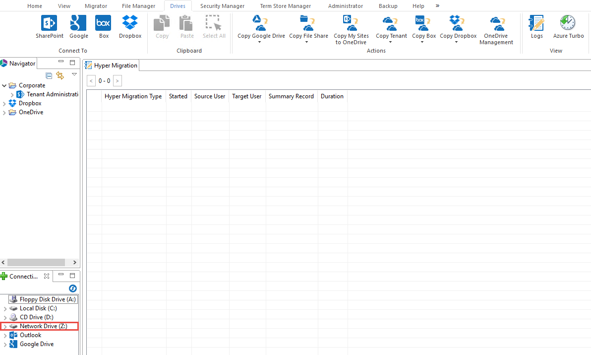Click the Navigator horizontal scrollbar right arrow
This screenshot has height=355, width=591.
pos(74,262)
